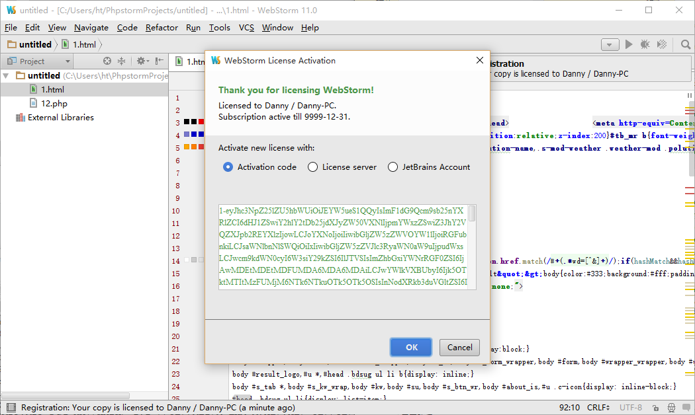The image size is (695, 415).
Task: Select the JetBrains Account radio button
Action: tap(393, 167)
